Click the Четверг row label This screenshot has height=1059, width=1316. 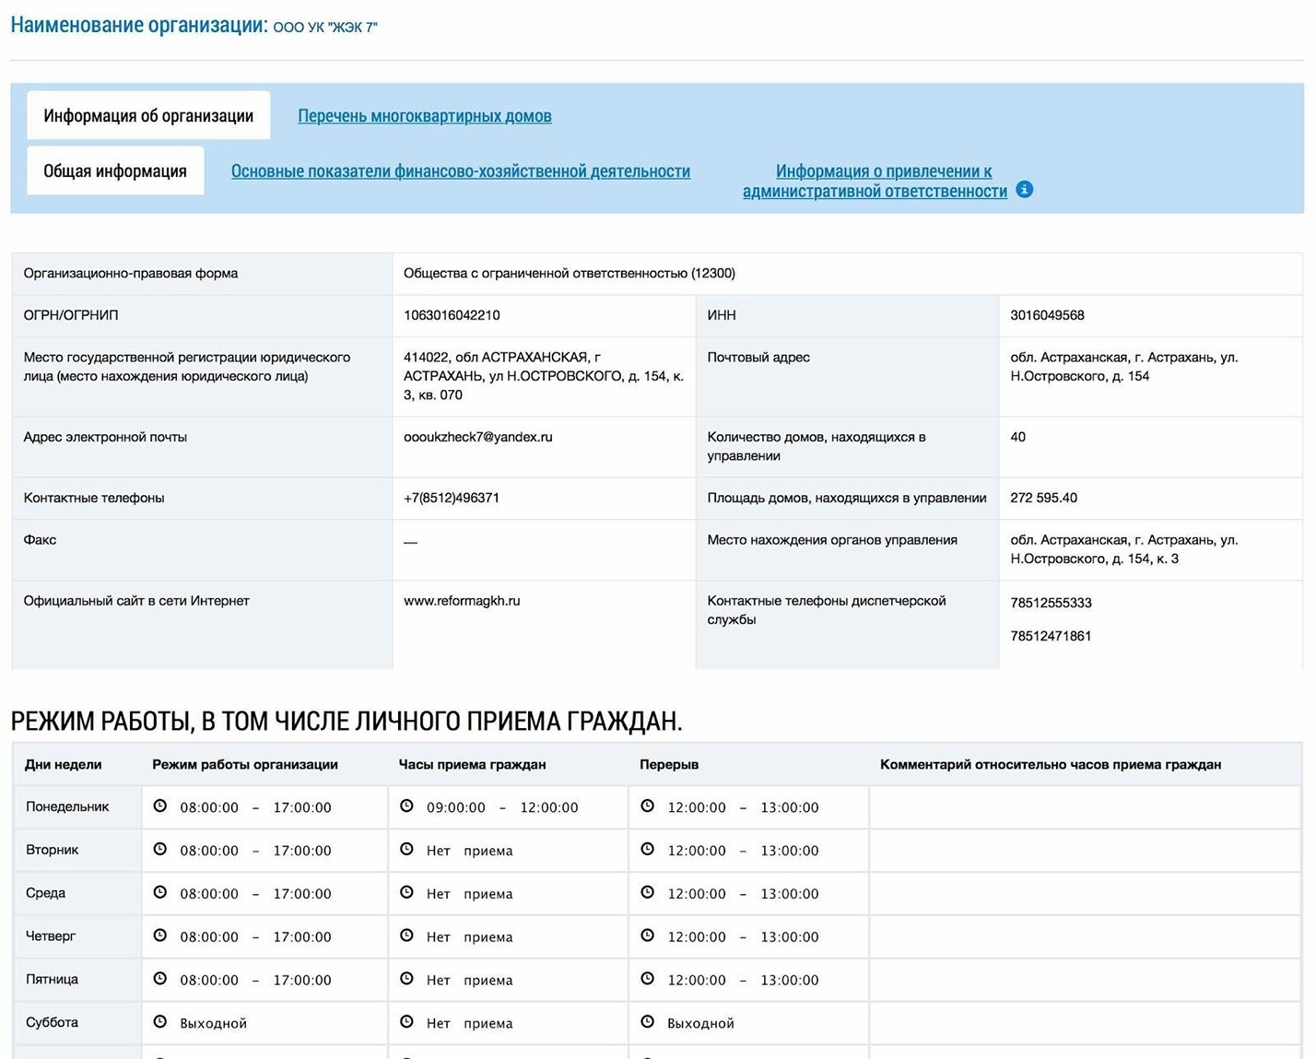(x=51, y=936)
